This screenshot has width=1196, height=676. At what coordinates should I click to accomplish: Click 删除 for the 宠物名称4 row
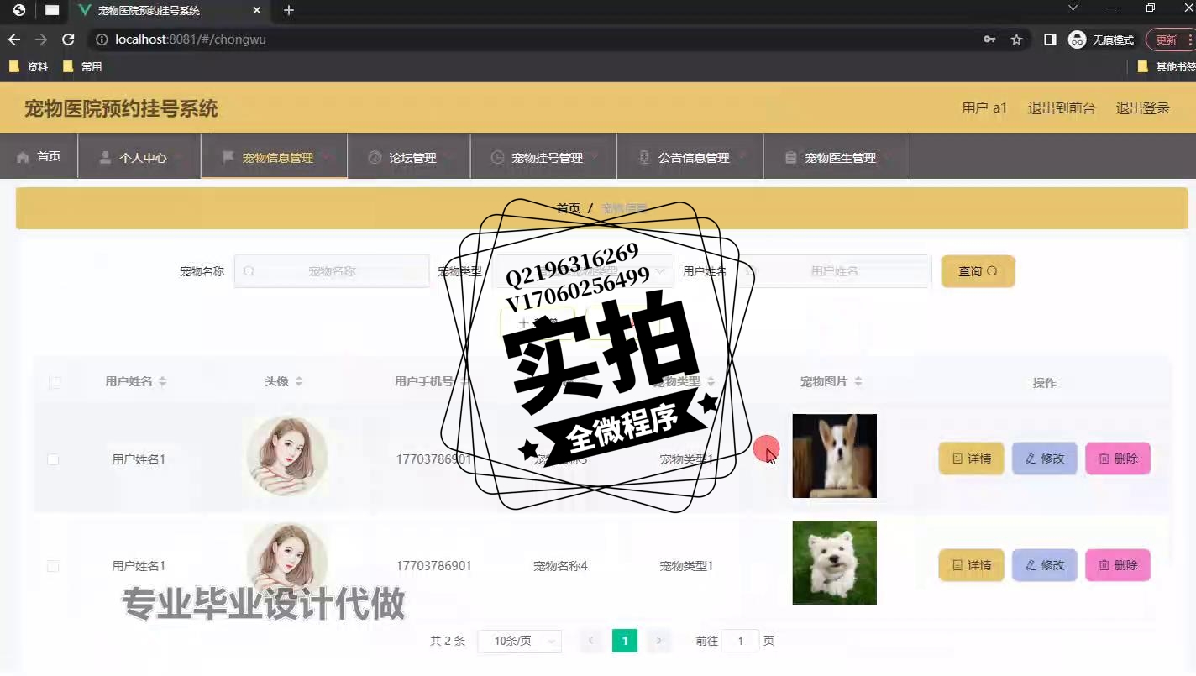(x=1118, y=565)
